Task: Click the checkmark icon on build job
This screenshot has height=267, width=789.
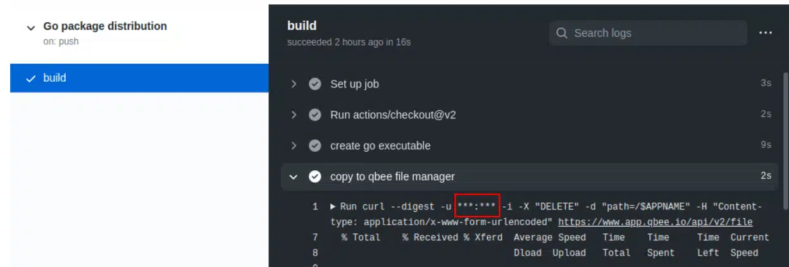Action: (30, 78)
